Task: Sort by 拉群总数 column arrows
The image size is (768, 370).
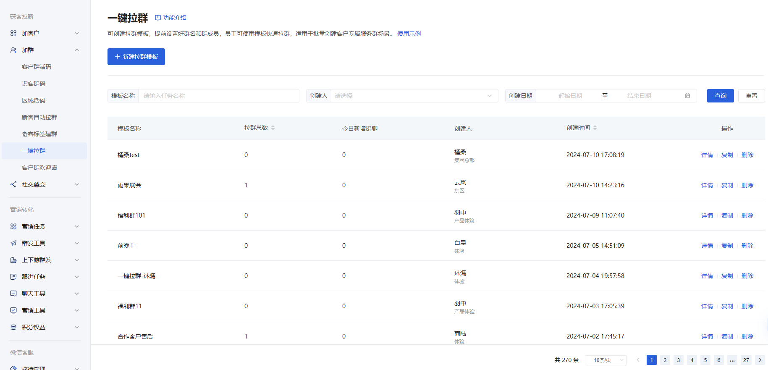Action: pyautogui.click(x=273, y=128)
